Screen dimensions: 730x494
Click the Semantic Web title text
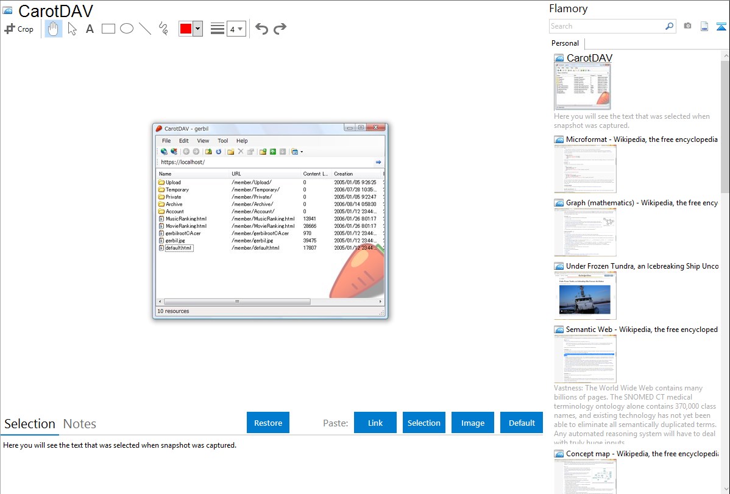pos(642,329)
